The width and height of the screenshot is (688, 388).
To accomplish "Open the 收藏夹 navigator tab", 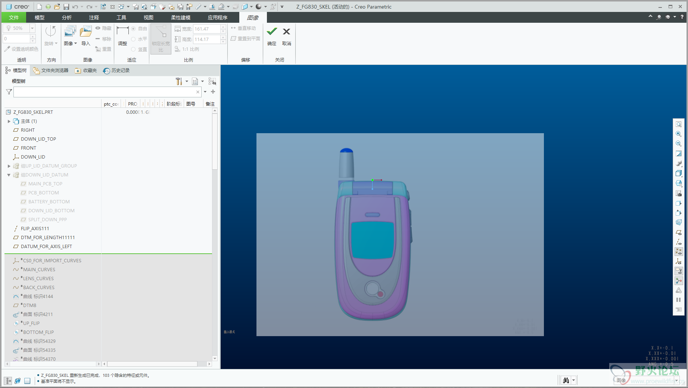I will pyautogui.click(x=86, y=71).
